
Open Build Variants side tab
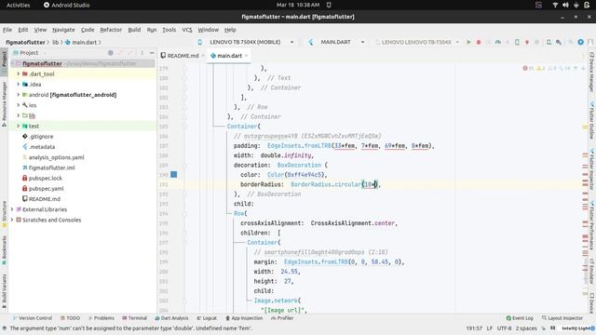pyautogui.click(x=4, y=290)
